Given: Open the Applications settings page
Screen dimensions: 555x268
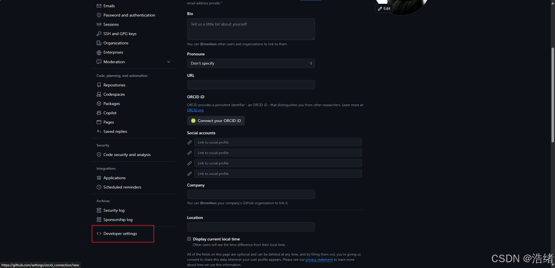Looking at the screenshot, I should tap(114, 178).
